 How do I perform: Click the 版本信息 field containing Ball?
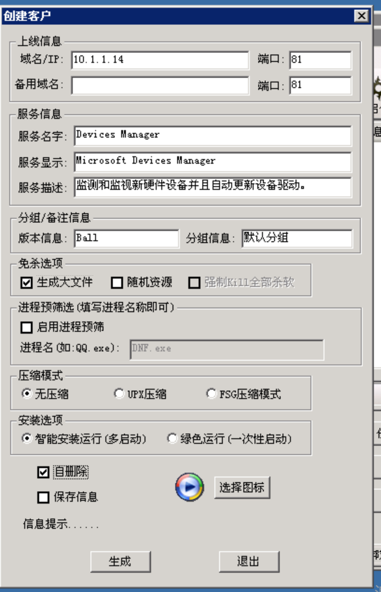127,238
